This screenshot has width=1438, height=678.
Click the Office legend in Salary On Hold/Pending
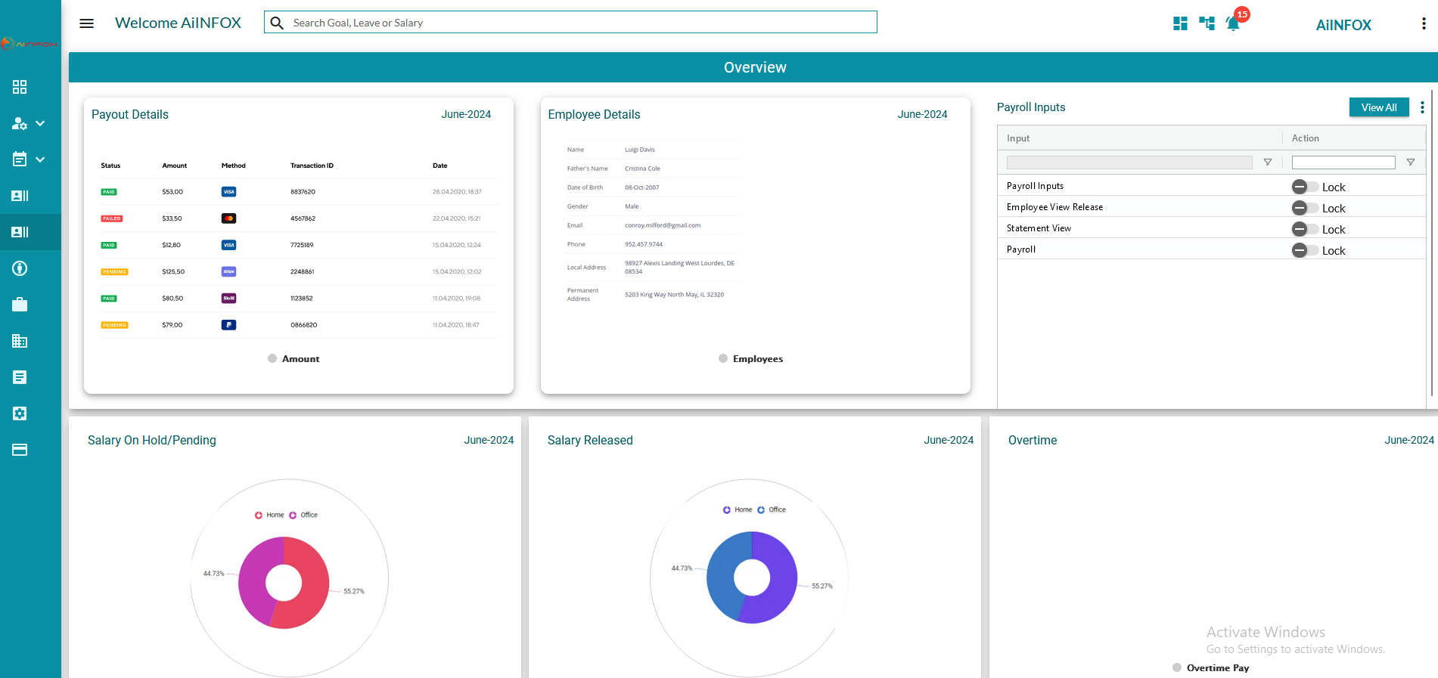303,515
